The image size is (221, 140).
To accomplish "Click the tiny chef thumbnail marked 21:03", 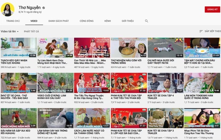I will point(202,48).
